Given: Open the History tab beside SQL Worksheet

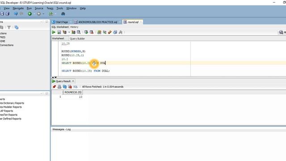Looking at the screenshot, I should click(74, 27).
